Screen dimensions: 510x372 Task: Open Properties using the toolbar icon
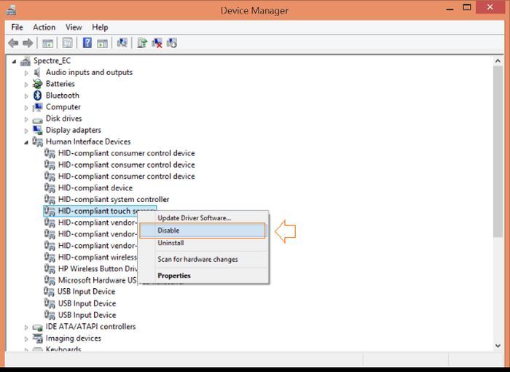pos(68,43)
